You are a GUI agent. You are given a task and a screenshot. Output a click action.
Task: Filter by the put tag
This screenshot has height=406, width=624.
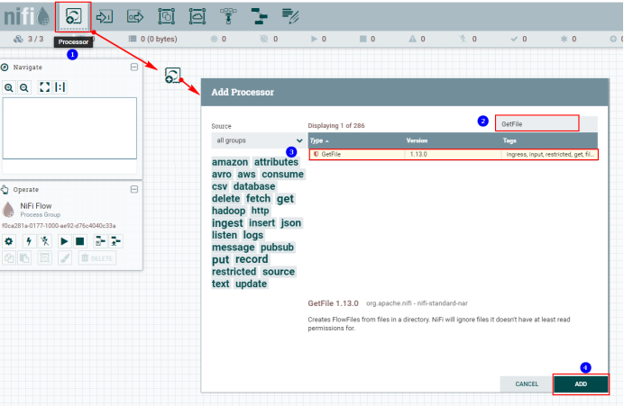coord(220,259)
